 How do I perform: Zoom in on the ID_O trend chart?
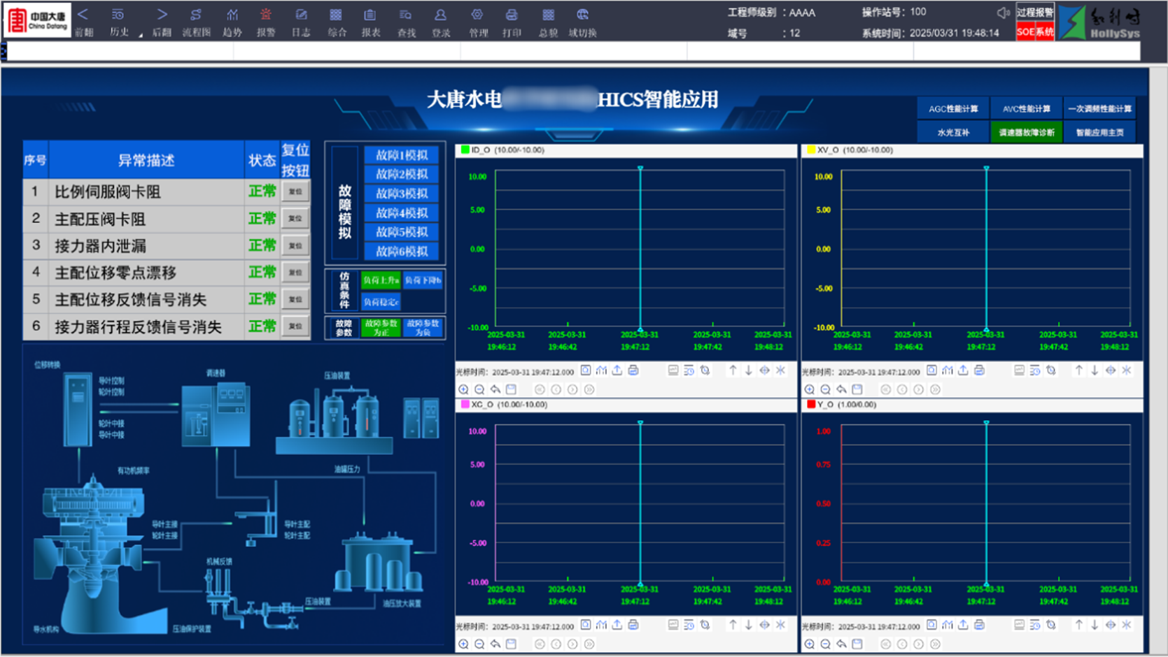click(x=463, y=389)
